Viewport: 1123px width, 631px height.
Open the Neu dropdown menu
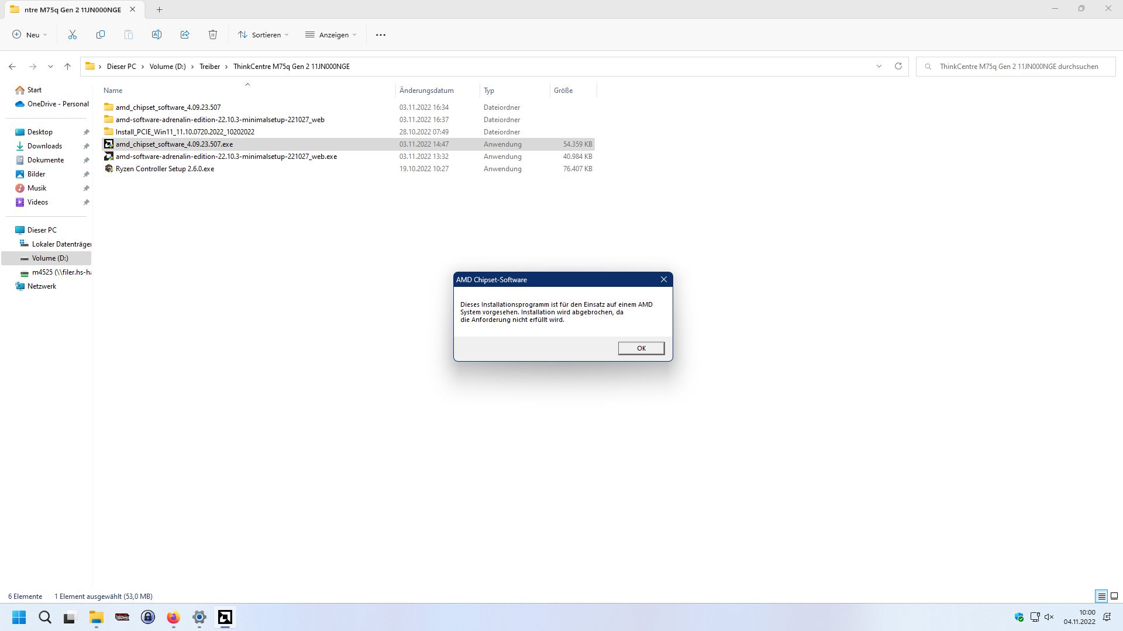[x=30, y=35]
